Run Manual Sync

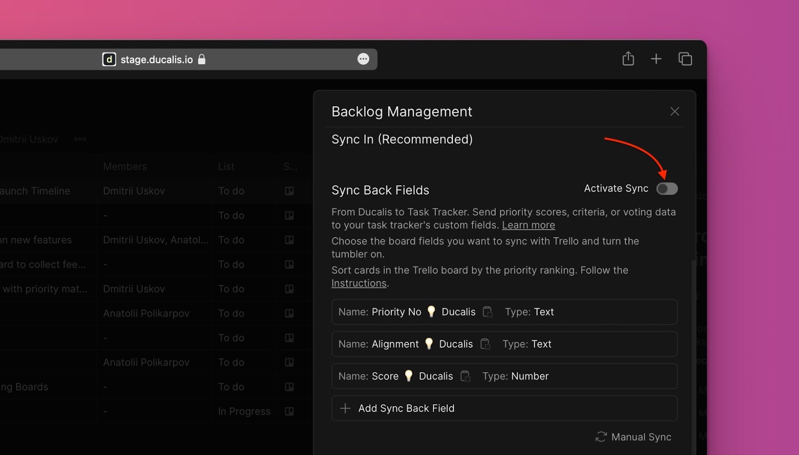click(x=634, y=437)
